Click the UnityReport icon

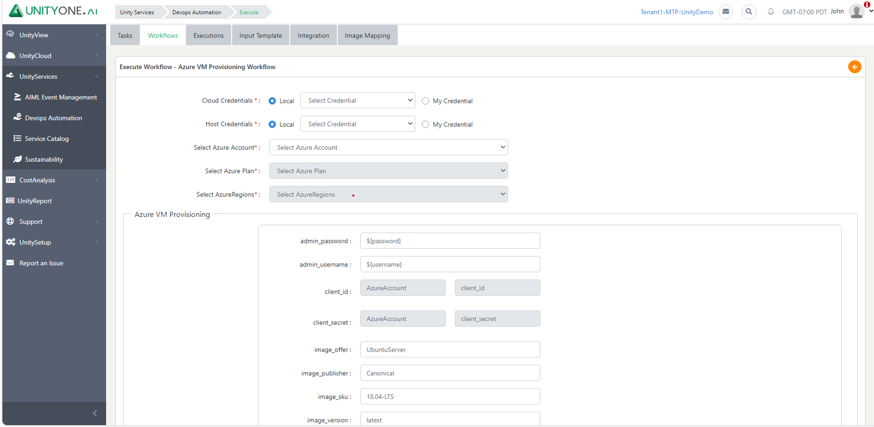[x=10, y=200]
